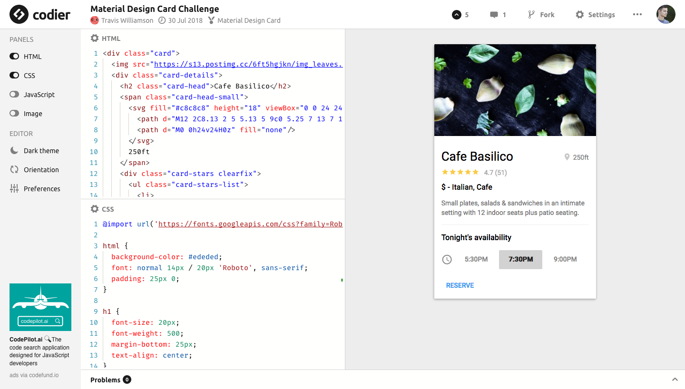685x389 pixels.
Task: Click the Dark theme moon icon
Action: coord(14,151)
